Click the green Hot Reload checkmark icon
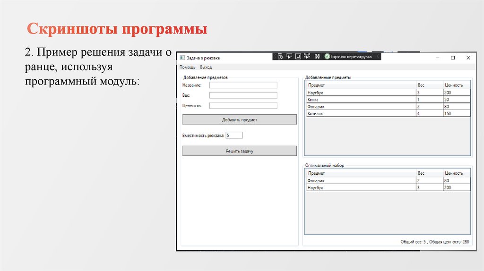The image size is (484, 271). point(327,57)
